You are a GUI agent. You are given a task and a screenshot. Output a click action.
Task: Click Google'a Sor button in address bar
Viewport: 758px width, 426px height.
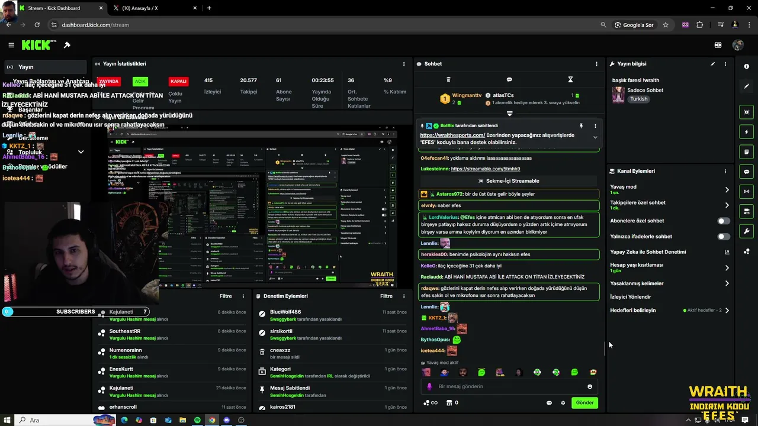coord(634,25)
